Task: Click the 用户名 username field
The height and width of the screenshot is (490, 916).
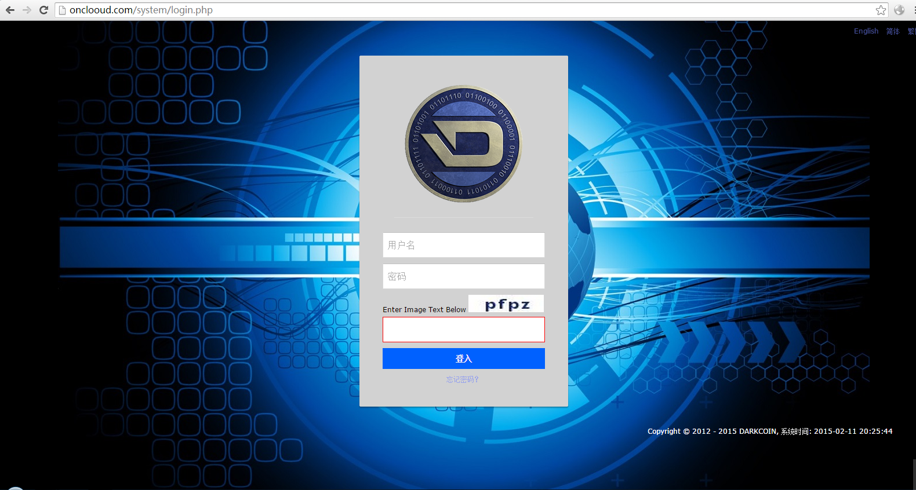Action: [x=464, y=245]
